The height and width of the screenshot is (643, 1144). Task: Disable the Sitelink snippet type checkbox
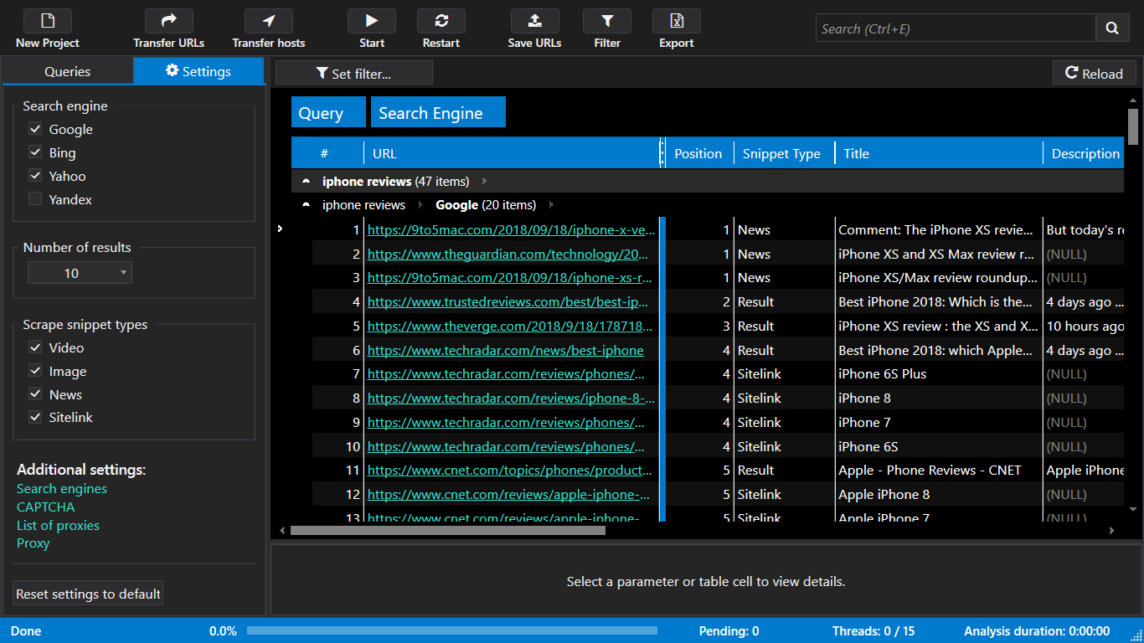coord(35,417)
